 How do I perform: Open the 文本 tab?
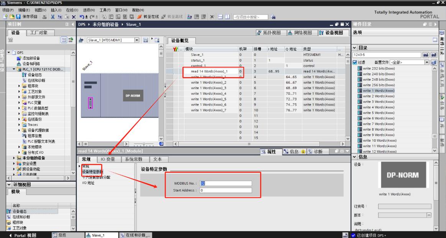pyautogui.click(x=157, y=159)
